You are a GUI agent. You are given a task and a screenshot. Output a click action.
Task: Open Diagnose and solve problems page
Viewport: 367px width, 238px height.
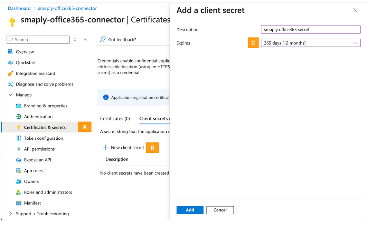(x=45, y=84)
